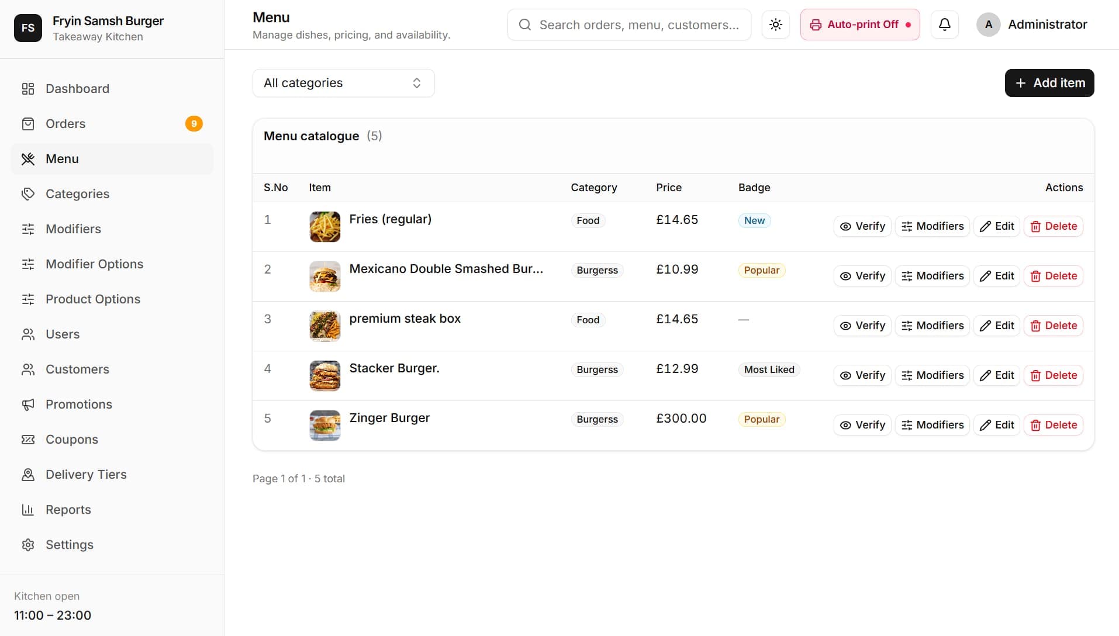Click the Administrator avatar circle

pyautogui.click(x=988, y=25)
